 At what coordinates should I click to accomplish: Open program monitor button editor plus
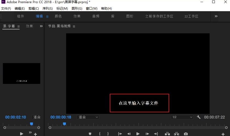coord(223,134)
